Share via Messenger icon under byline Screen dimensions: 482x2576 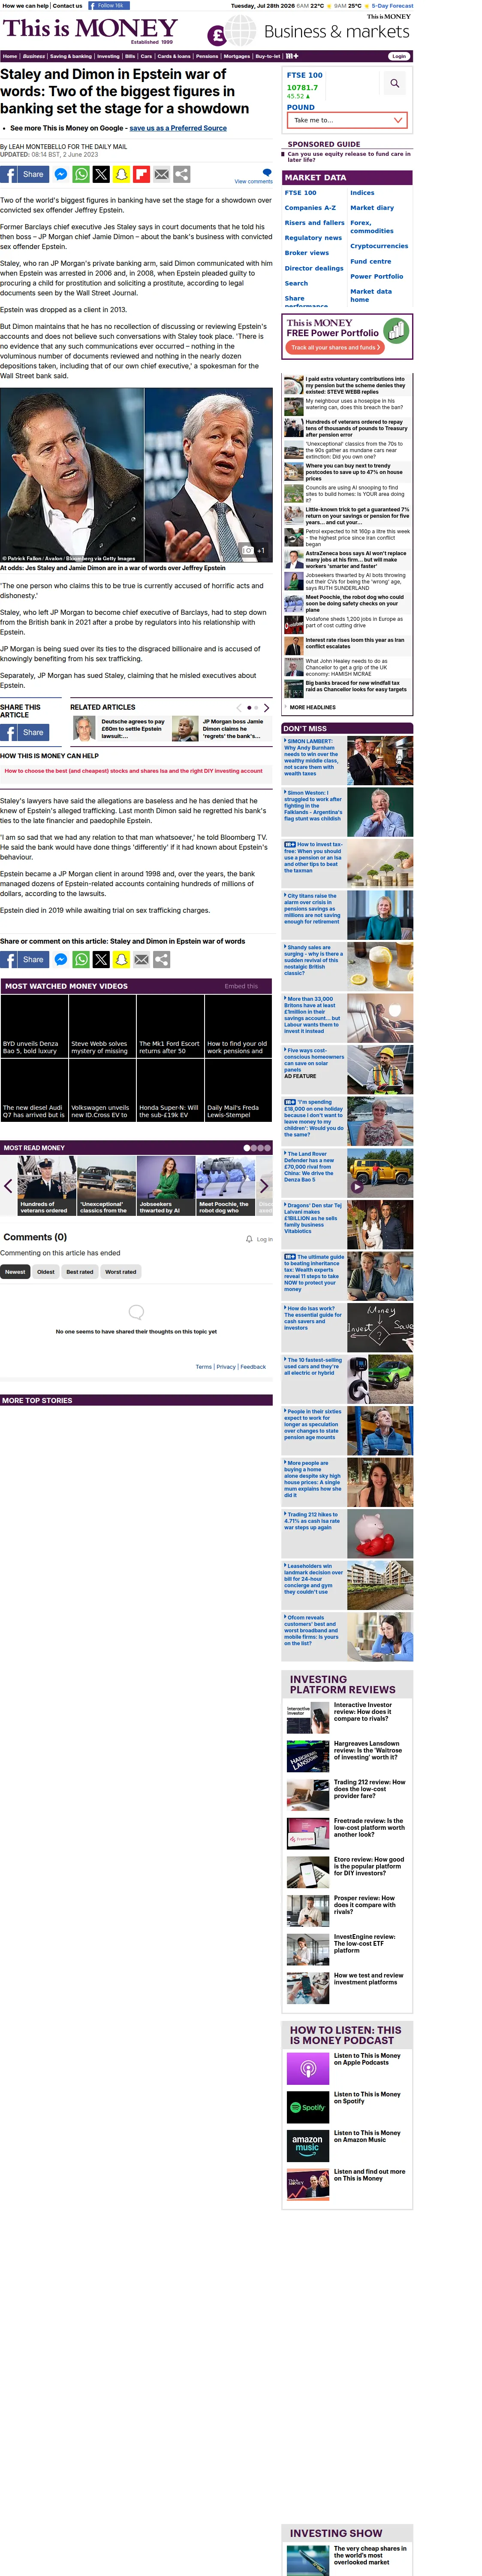coord(61,174)
